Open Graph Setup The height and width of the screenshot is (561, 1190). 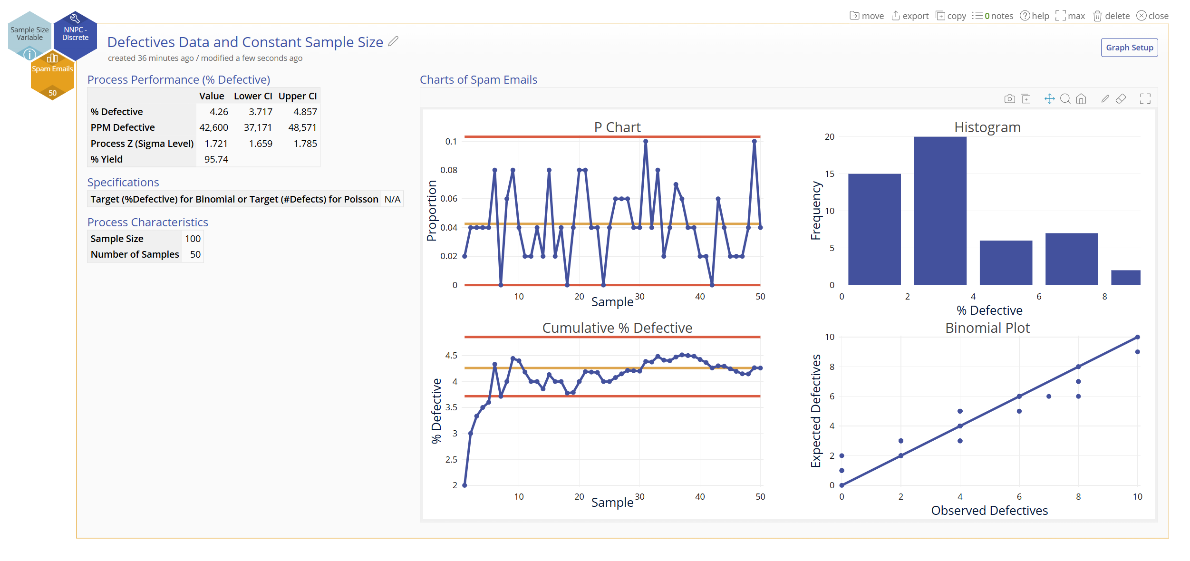1129,48
